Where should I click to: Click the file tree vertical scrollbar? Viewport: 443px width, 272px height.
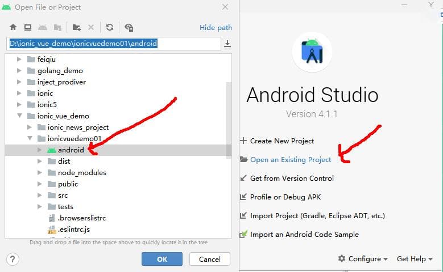coord(229,119)
